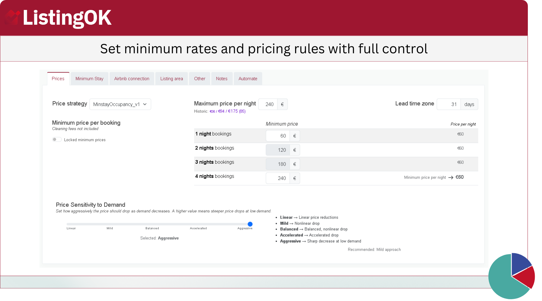Viewport: 542px width, 301px height.
Task: Click the euro sign on 3 nights row
Action: [x=295, y=164]
